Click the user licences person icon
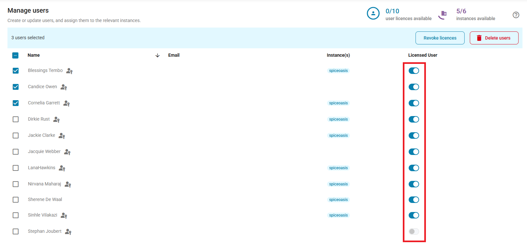 click(x=373, y=14)
